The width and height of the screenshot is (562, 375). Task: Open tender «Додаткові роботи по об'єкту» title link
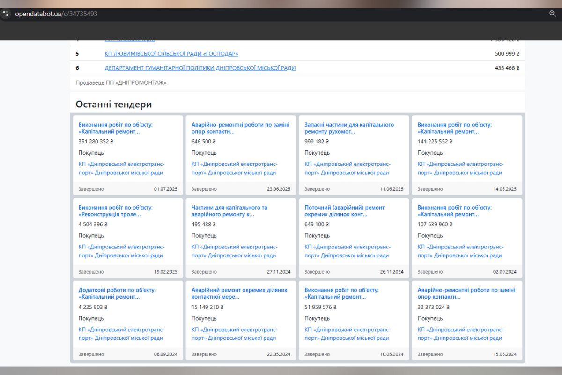click(x=117, y=293)
